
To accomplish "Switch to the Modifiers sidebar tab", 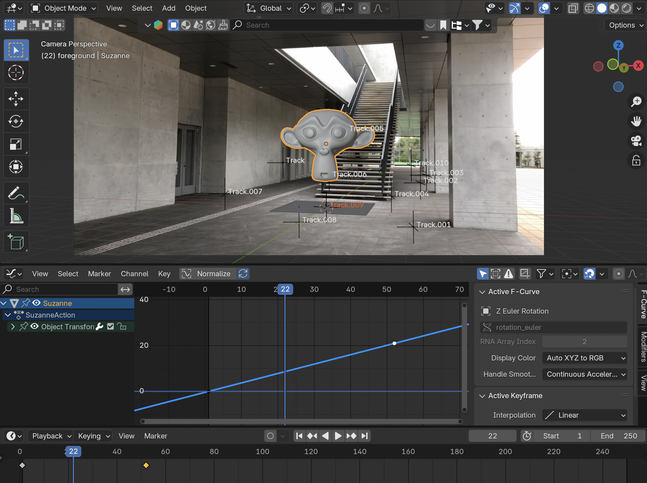I will coord(643,346).
